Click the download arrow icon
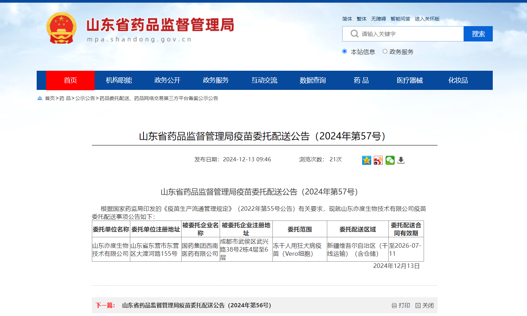Image resolution: width=527 pixels, height=316 pixels. pyautogui.click(x=401, y=160)
